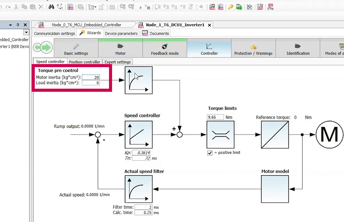Toggle the '= positive limit' checkbox

coord(210,153)
